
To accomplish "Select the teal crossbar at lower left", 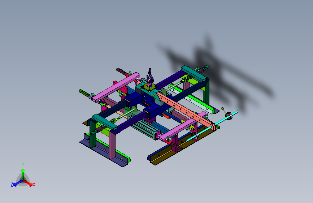I will (x=105, y=122).
